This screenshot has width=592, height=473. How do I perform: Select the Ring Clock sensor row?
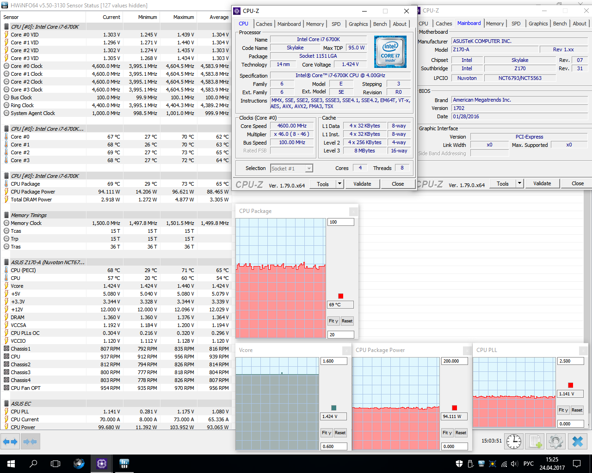tap(116, 105)
